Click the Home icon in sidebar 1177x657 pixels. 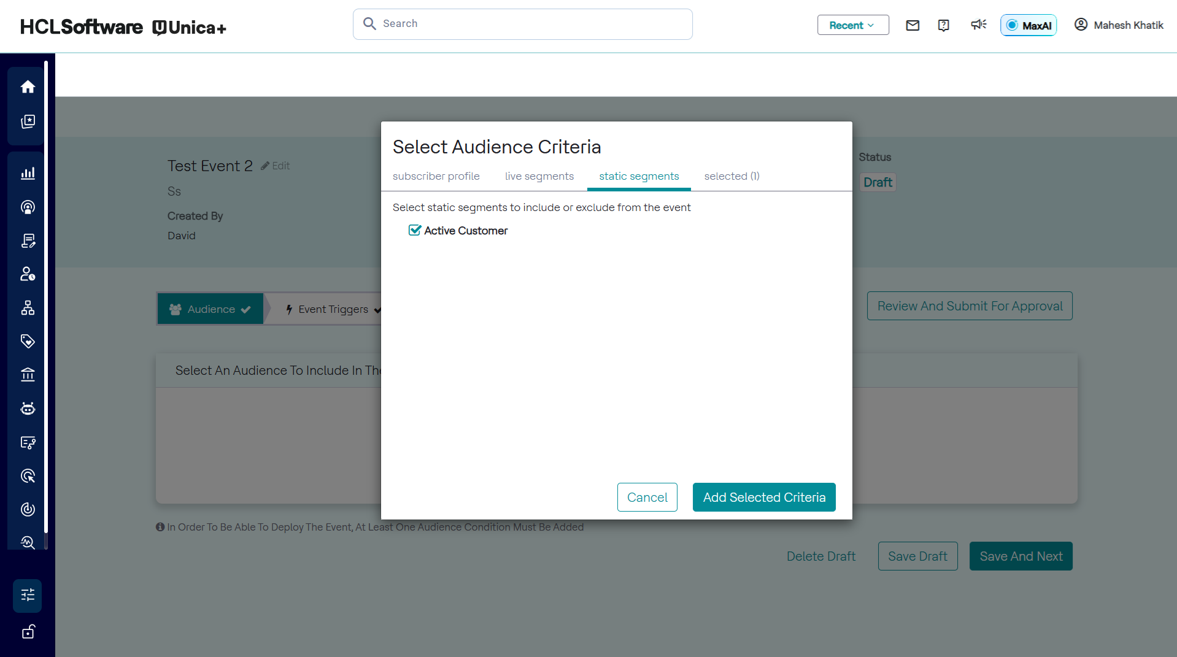(x=28, y=87)
